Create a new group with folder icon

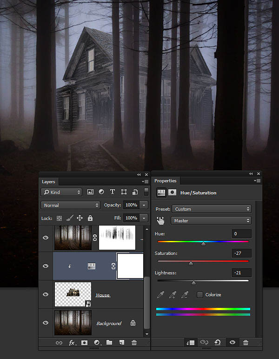[109, 343]
